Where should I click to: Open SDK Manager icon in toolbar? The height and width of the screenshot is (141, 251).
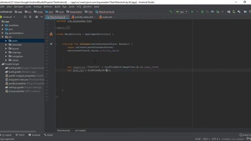[239, 12]
